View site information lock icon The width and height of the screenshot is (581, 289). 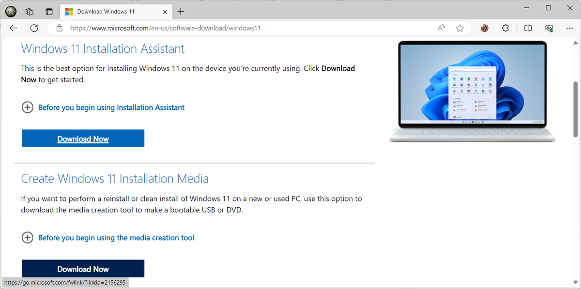point(60,28)
